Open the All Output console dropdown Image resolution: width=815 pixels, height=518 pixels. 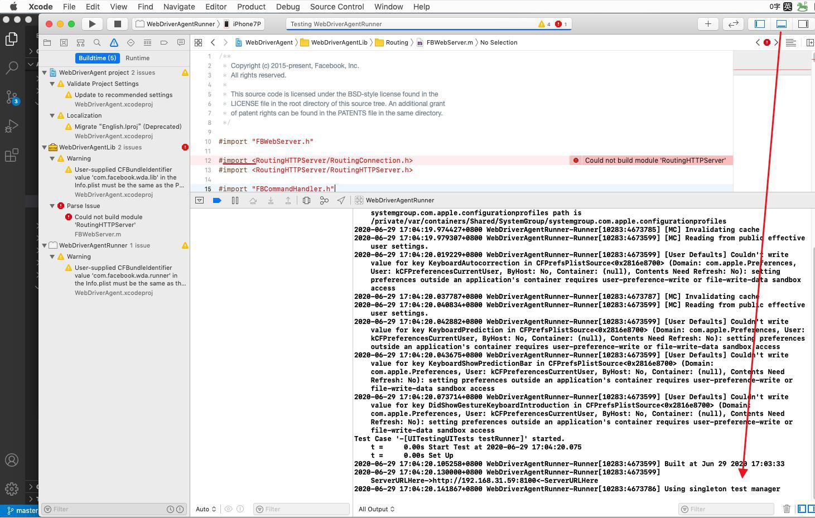pos(377,509)
